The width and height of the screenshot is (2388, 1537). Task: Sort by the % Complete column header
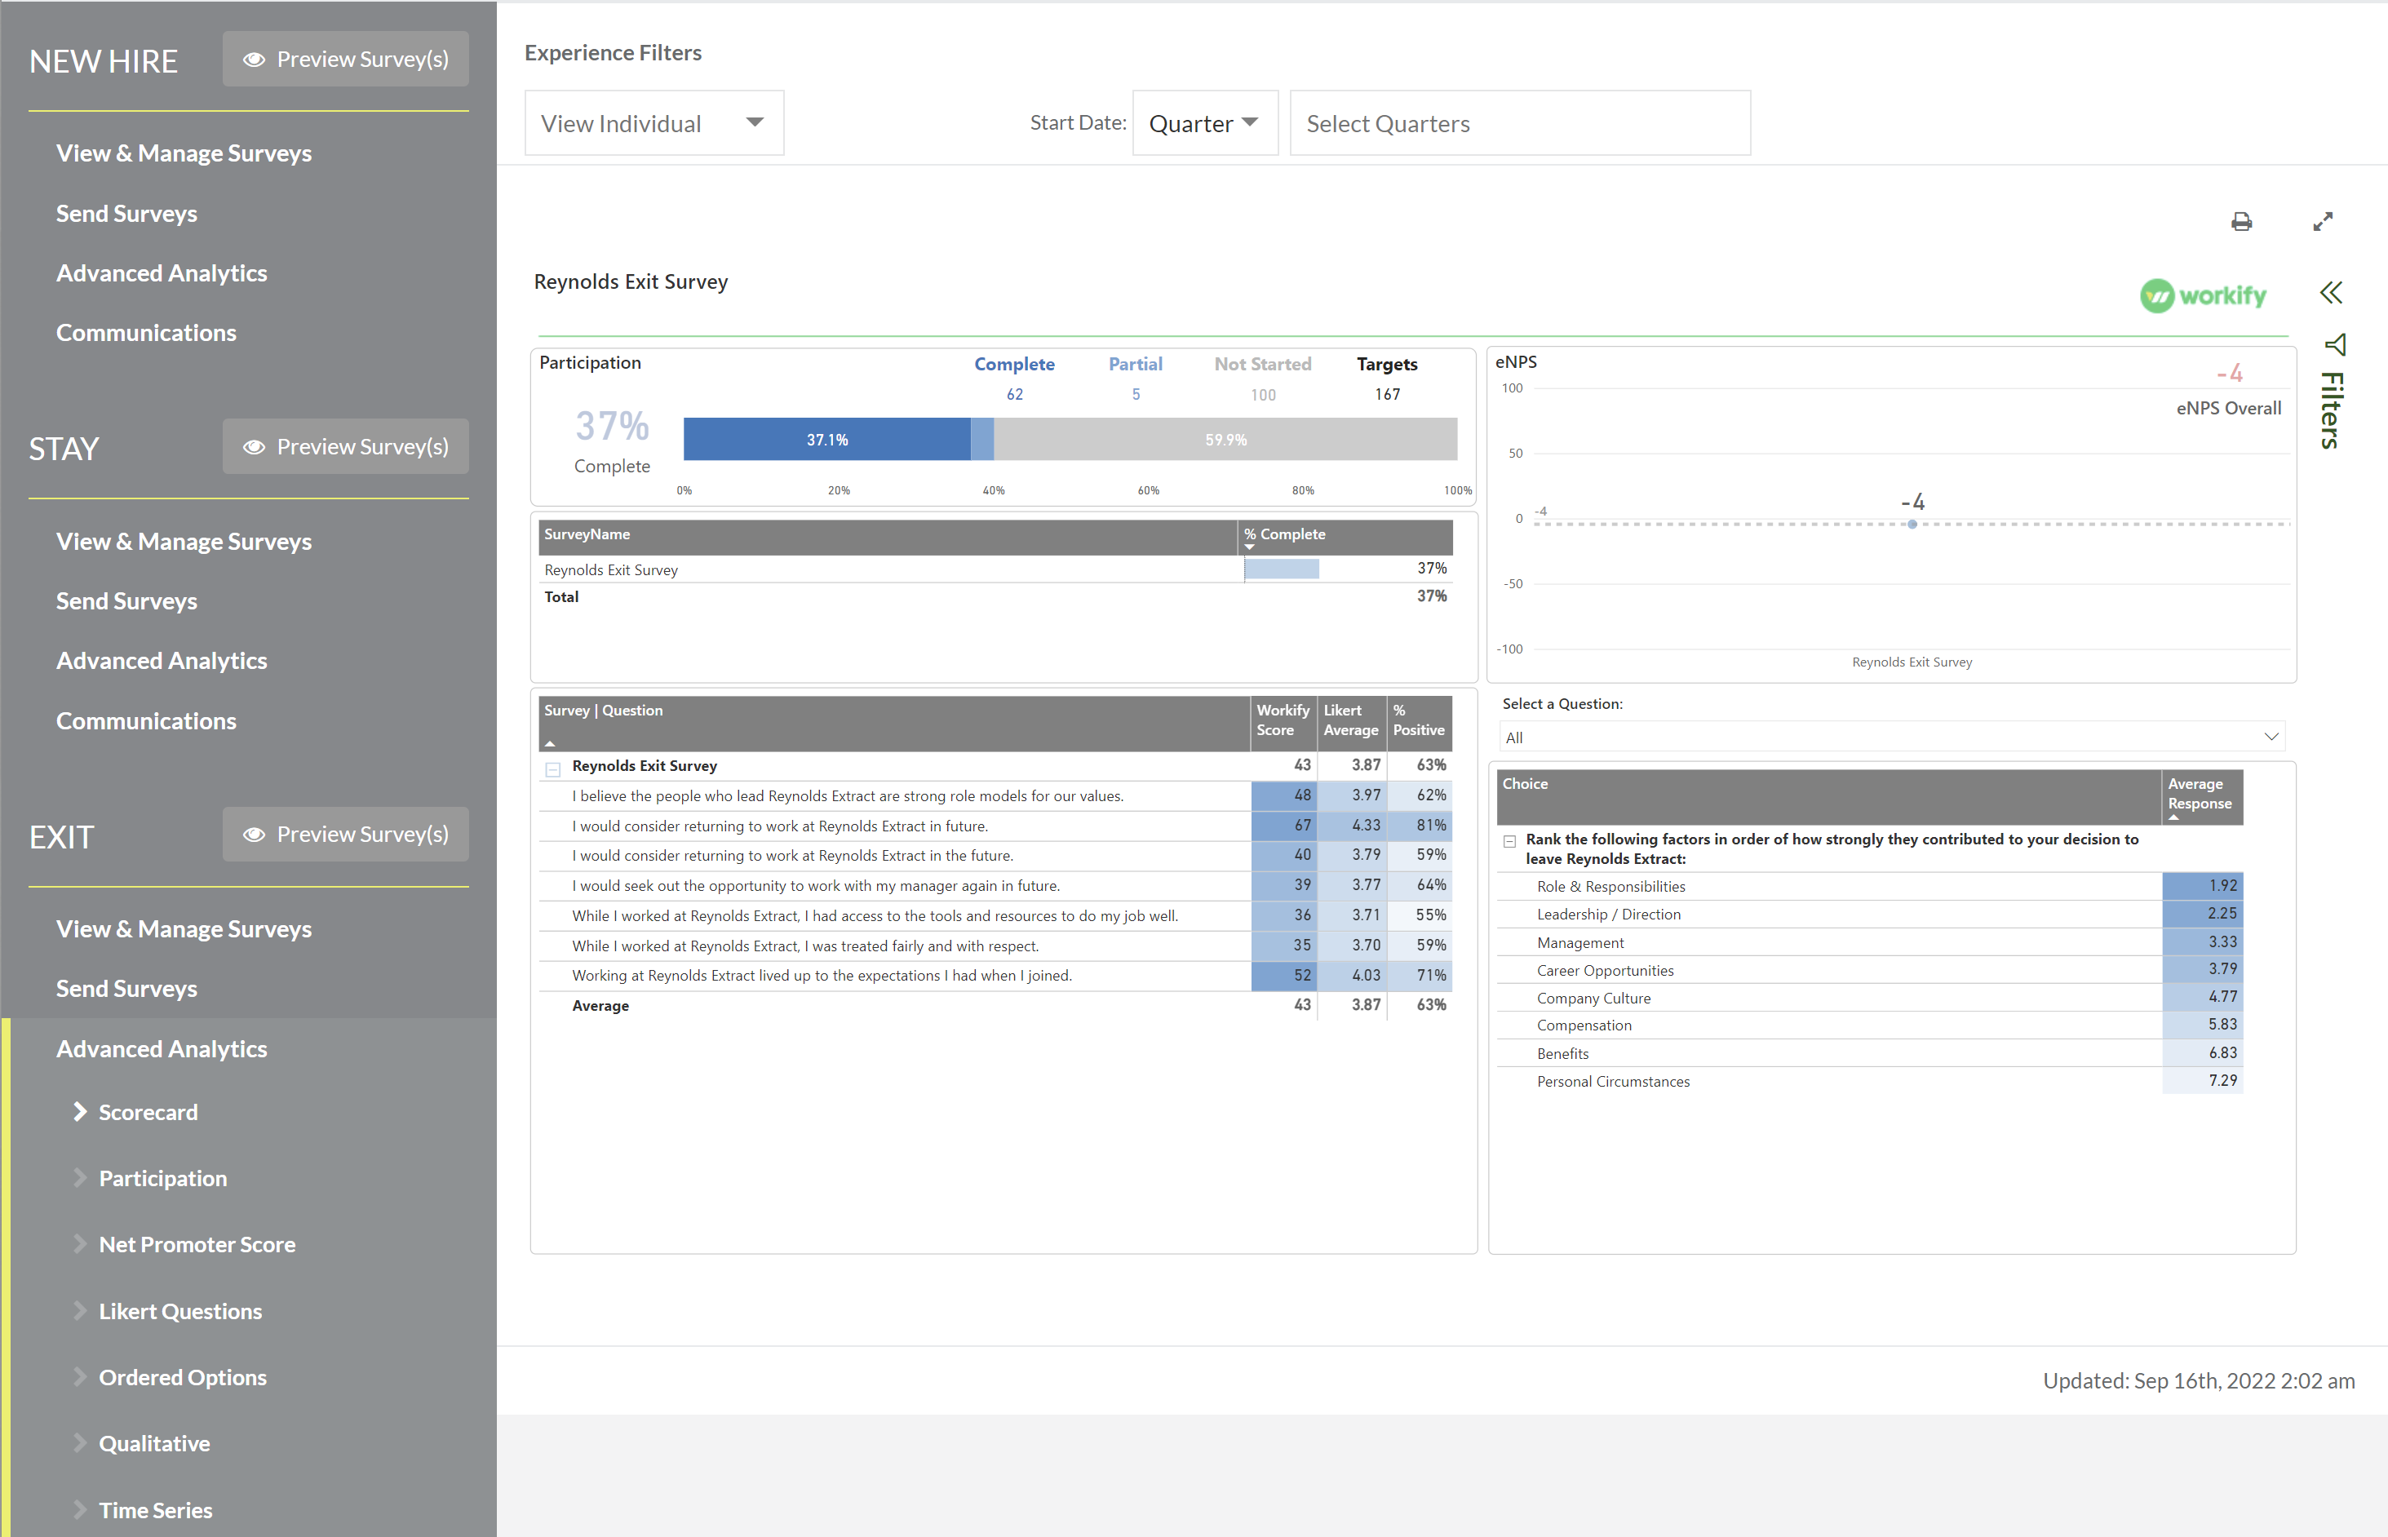pos(1345,537)
